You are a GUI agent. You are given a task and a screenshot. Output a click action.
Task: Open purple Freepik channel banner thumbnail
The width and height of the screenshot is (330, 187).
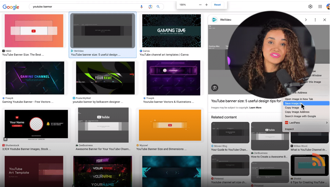point(173,78)
